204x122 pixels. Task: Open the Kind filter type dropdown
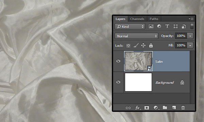130,26
